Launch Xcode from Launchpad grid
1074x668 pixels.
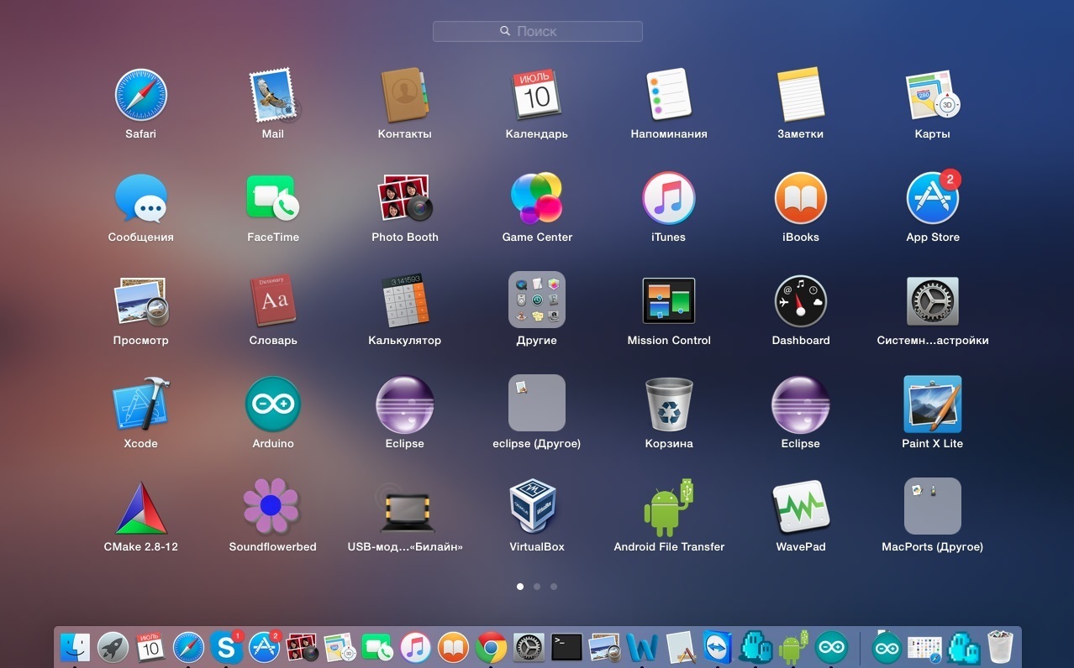pyautogui.click(x=140, y=404)
